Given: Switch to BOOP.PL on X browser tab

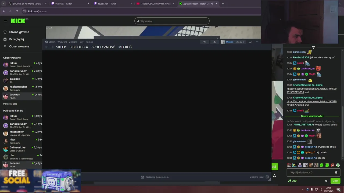Looking at the screenshot, I should pyautogui.click(x=27, y=4).
